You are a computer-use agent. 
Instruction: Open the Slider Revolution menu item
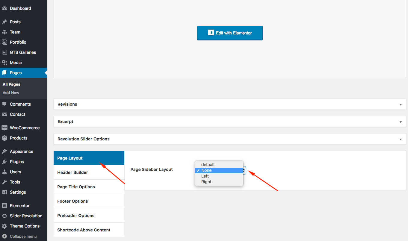pos(23,216)
